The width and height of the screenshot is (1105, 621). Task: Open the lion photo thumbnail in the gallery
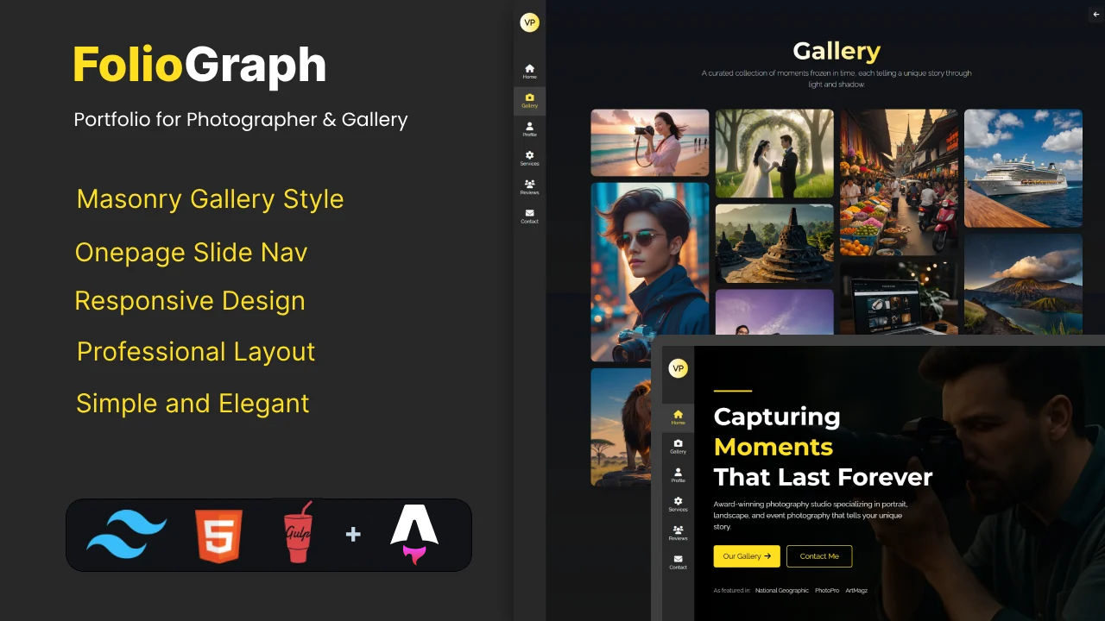(622, 427)
